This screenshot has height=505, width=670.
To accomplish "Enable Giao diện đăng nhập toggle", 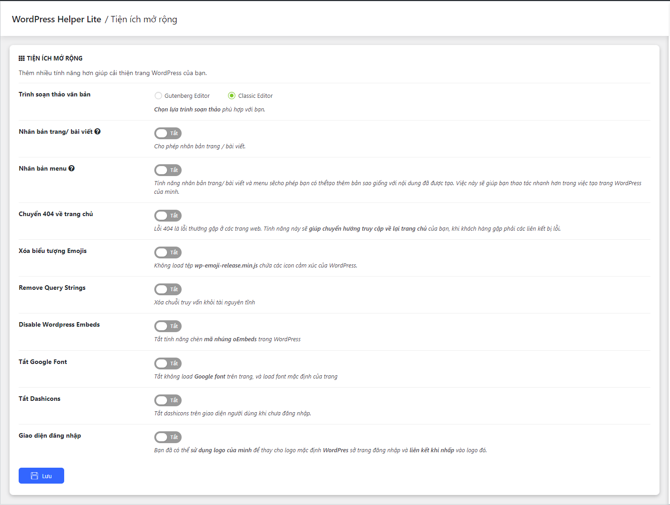I will coord(167,437).
